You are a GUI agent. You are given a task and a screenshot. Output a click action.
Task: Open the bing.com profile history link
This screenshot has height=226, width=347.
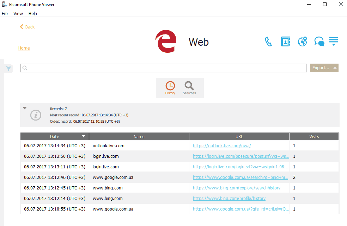229,198
